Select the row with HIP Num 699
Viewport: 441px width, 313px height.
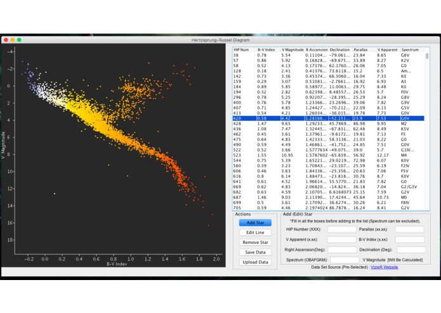[x=329, y=203]
